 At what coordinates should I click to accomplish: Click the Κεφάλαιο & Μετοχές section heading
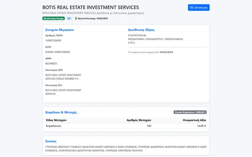tap(61, 112)
